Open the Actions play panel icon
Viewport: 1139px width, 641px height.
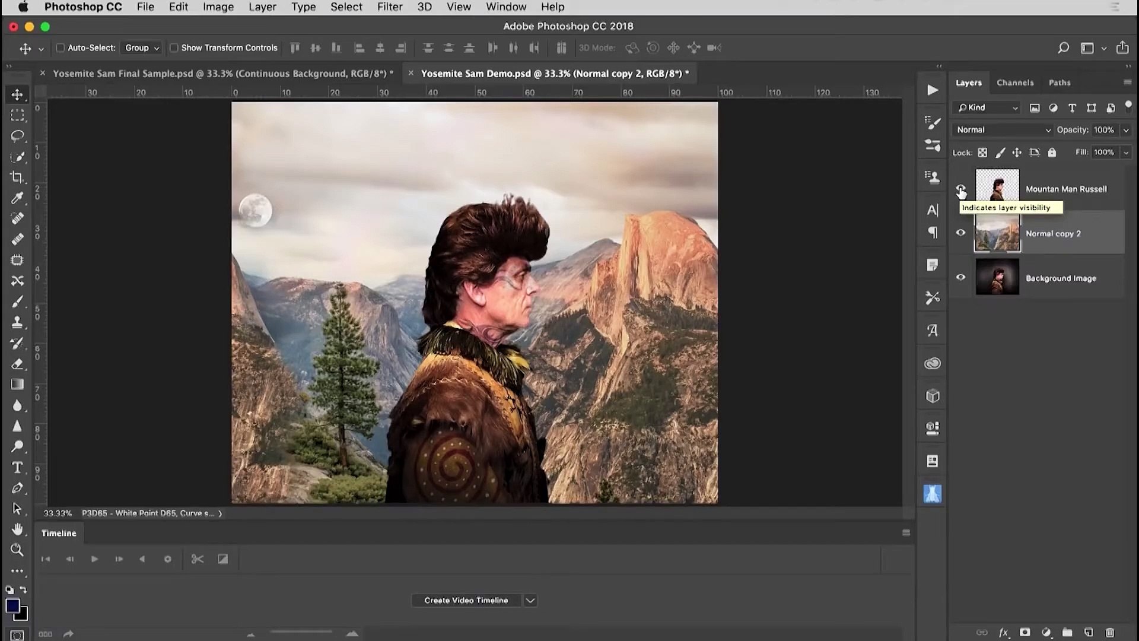(x=933, y=90)
